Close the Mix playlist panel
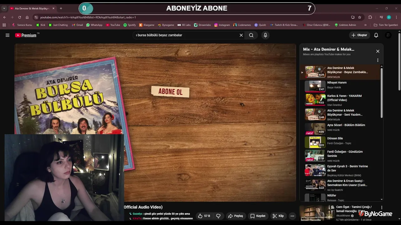The height and width of the screenshot is (225, 401). tap(378, 51)
